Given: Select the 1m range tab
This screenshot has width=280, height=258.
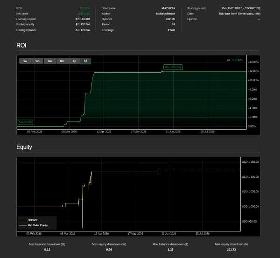Looking at the screenshot, I should (37, 61).
